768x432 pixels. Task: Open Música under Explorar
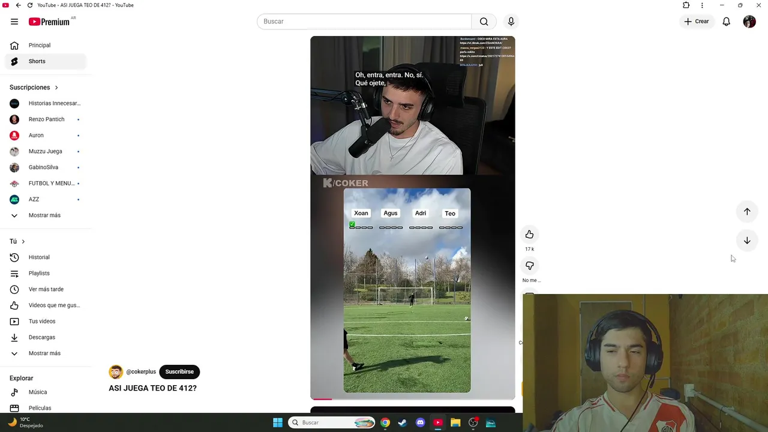[x=46, y=392]
